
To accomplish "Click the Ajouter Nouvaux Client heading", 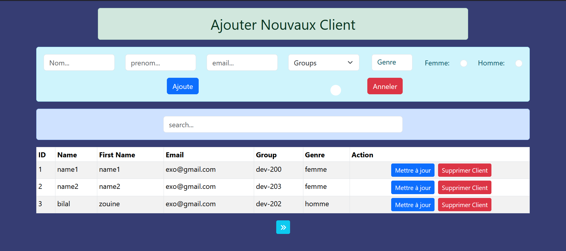I will 283,25.
